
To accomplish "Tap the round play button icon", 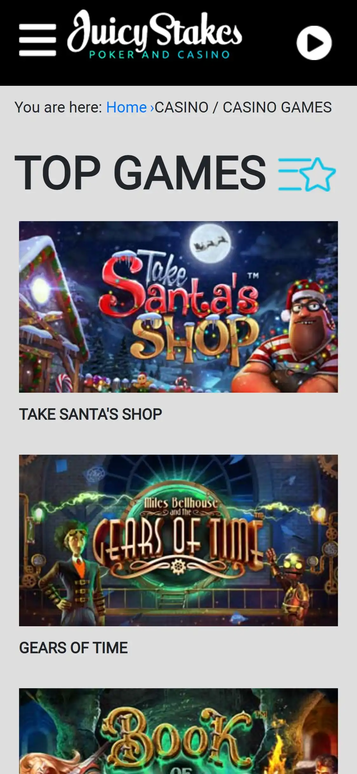I will [x=314, y=43].
